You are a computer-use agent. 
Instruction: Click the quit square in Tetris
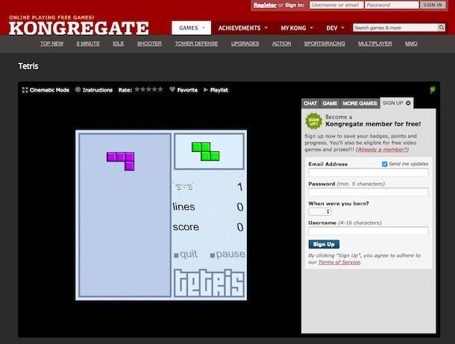(176, 255)
